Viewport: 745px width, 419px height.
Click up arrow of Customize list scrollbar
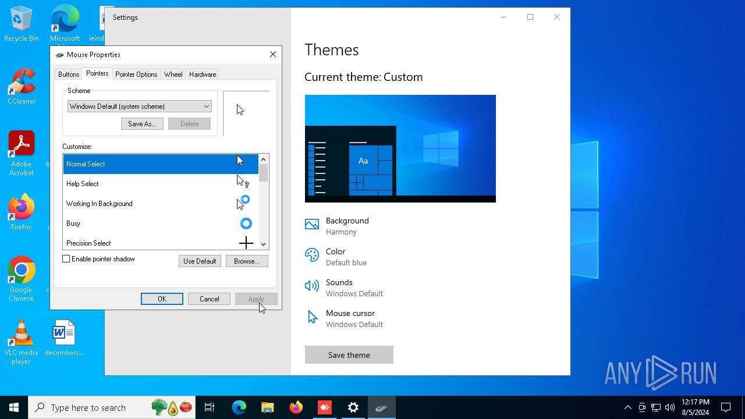(264, 159)
